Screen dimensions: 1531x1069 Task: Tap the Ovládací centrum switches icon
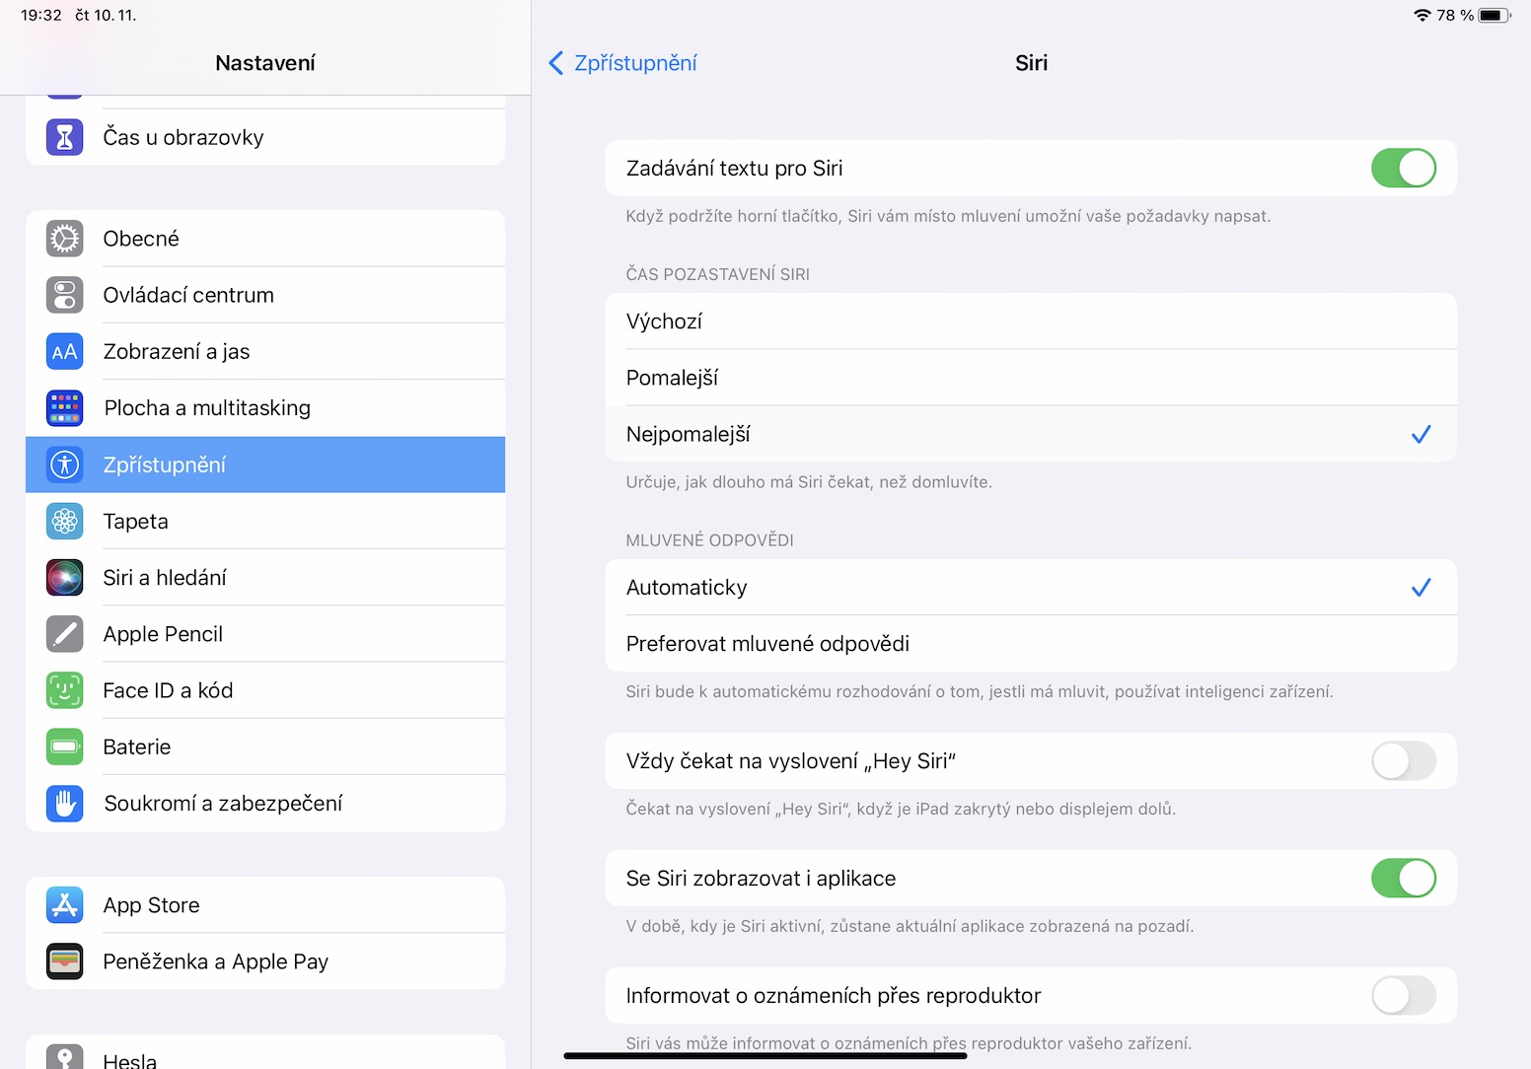click(65, 295)
